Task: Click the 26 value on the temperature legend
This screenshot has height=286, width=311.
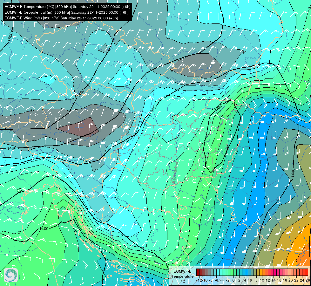Action: coord(308,281)
